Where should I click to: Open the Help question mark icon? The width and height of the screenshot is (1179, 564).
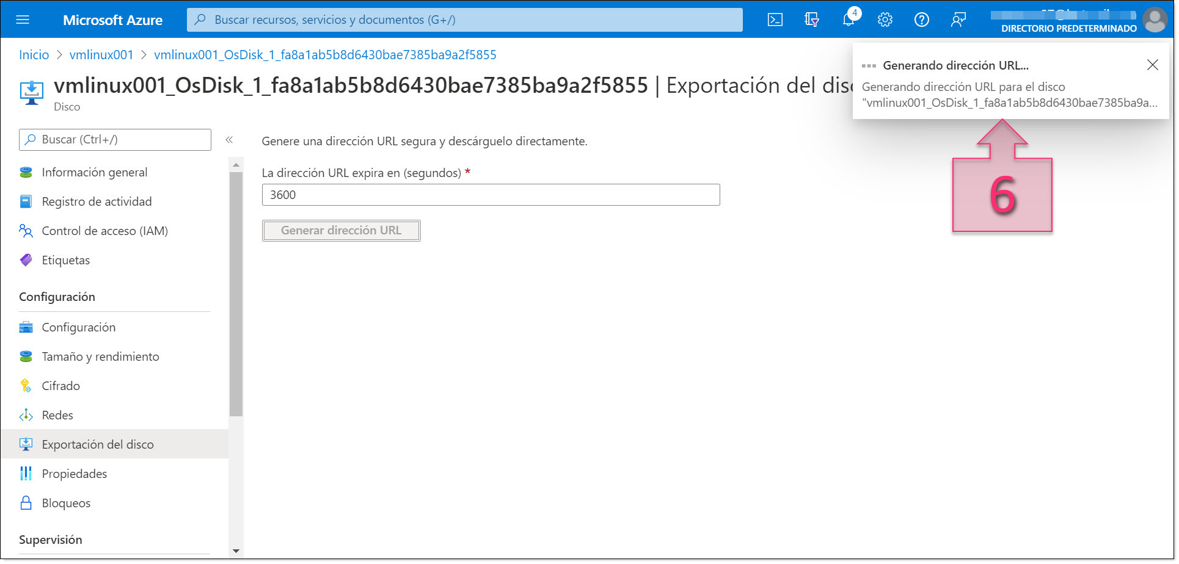coord(921,19)
